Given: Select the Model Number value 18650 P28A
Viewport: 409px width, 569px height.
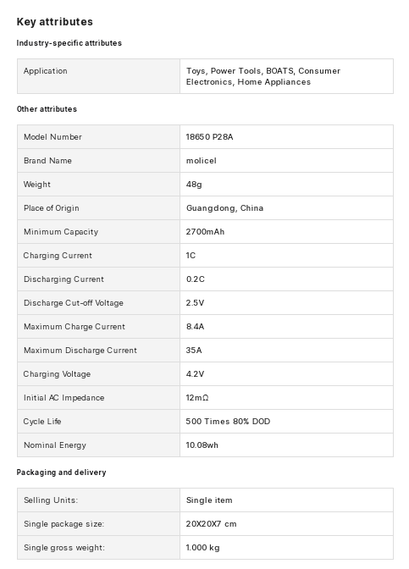Looking at the screenshot, I should coord(209,137).
